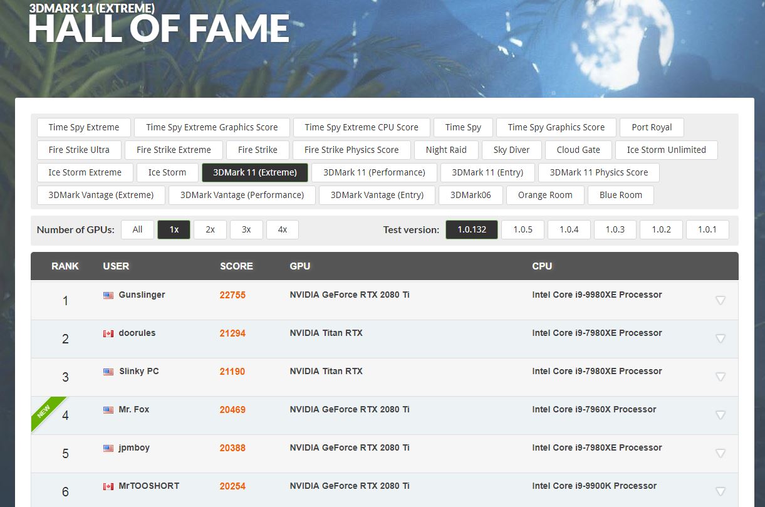Open Time Spy Extreme Graphics Score tab
The width and height of the screenshot is (765, 507).
point(212,127)
